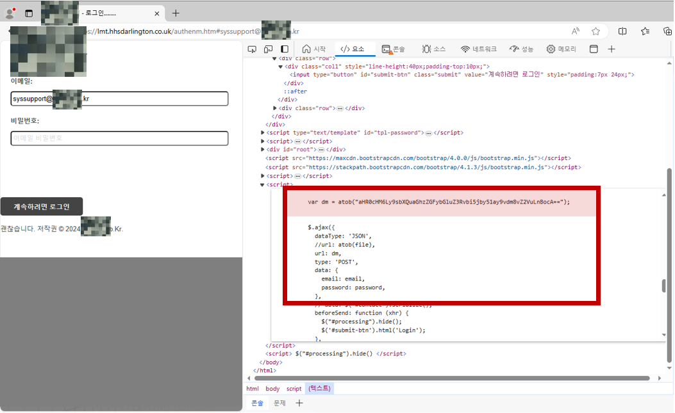Expand the script node below tpl-password
Viewport: 675px width, 413px height.
(x=263, y=141)
